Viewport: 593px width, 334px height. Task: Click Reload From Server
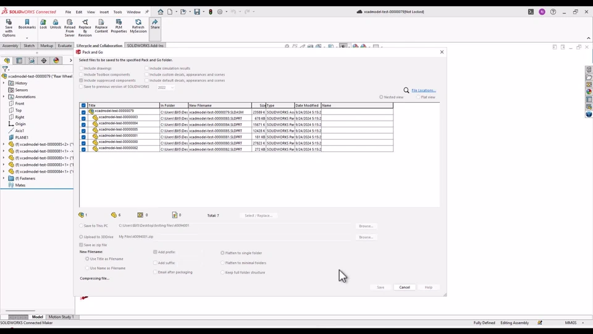click(70, 28)
